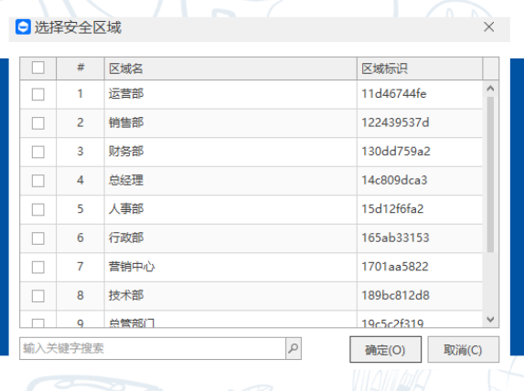Tick the 技术部 checkbox
524x391 pixels.
pyautogui.click(x=38, y=296)
